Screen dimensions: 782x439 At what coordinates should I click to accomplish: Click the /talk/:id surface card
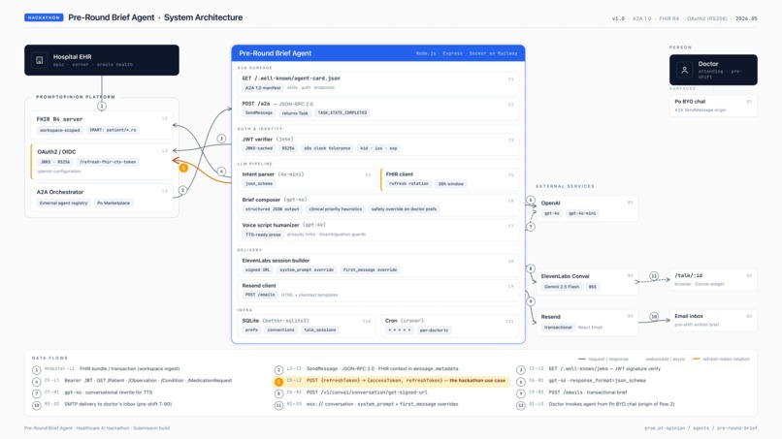tap(713, 279)
